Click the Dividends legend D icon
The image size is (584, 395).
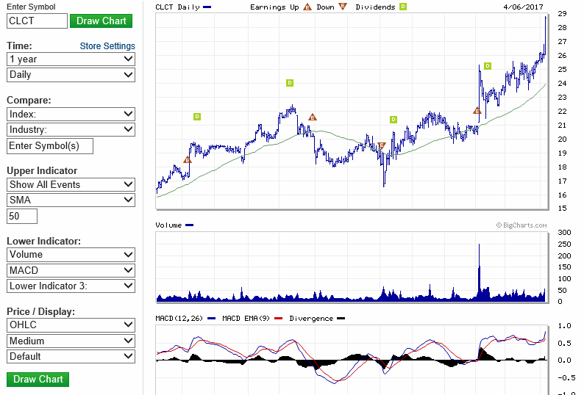(403, 7)
